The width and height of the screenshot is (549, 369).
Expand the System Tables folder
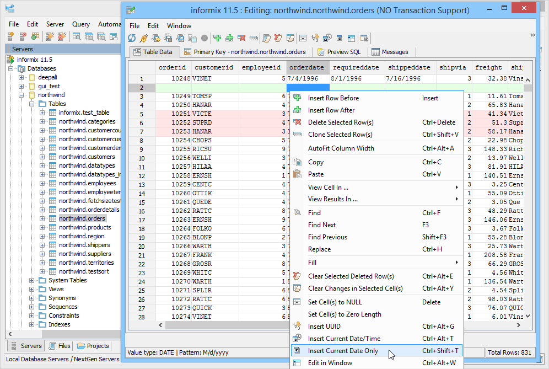point(32,280)
